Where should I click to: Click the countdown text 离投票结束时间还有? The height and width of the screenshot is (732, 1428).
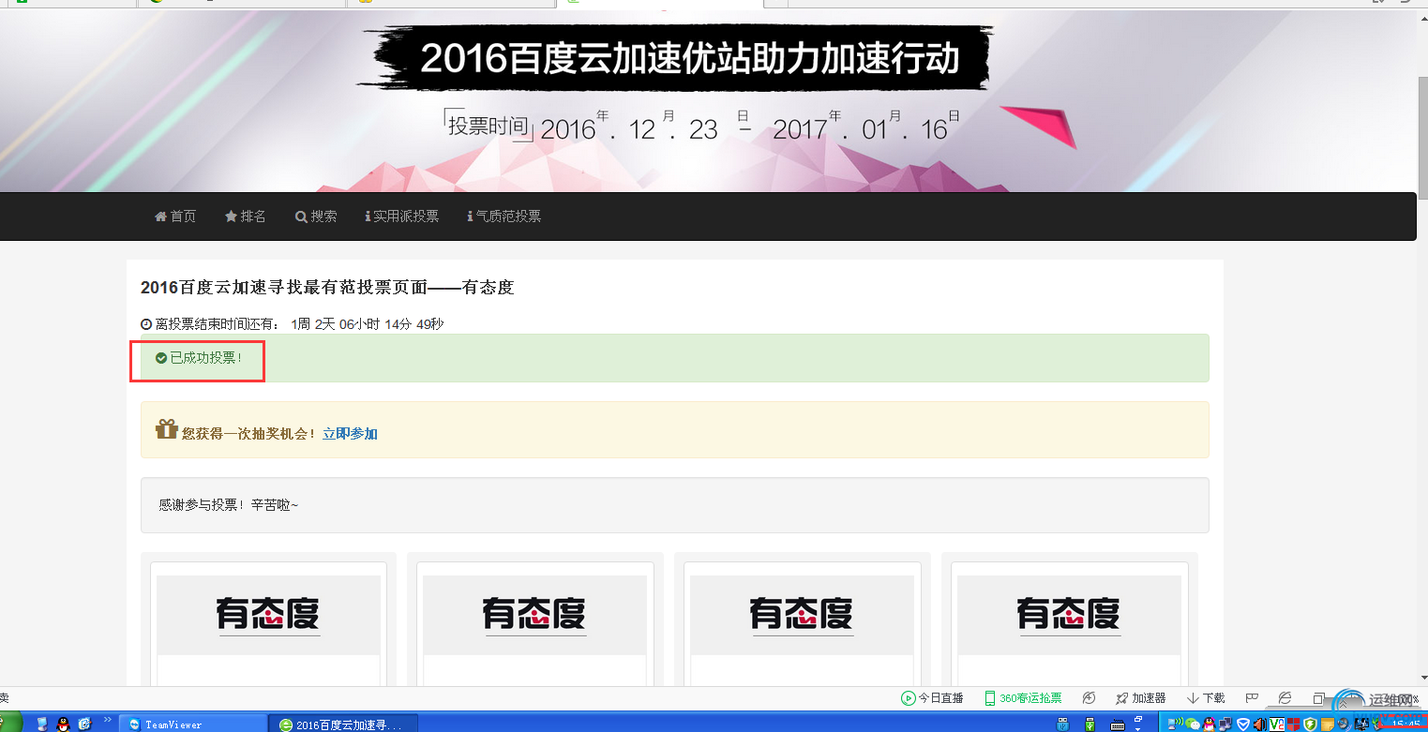(217, 324)
